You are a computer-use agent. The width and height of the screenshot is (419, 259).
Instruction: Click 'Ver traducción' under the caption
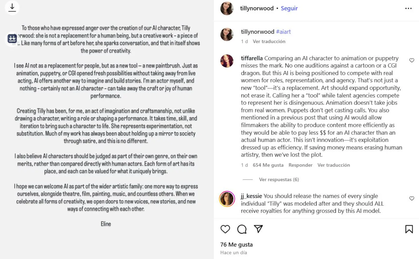coord(269,41)
